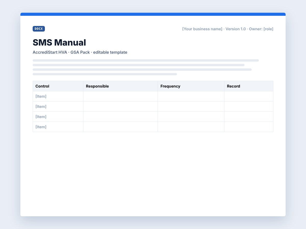
Task: Select the Control column header
Action: [x=58, y=86]
